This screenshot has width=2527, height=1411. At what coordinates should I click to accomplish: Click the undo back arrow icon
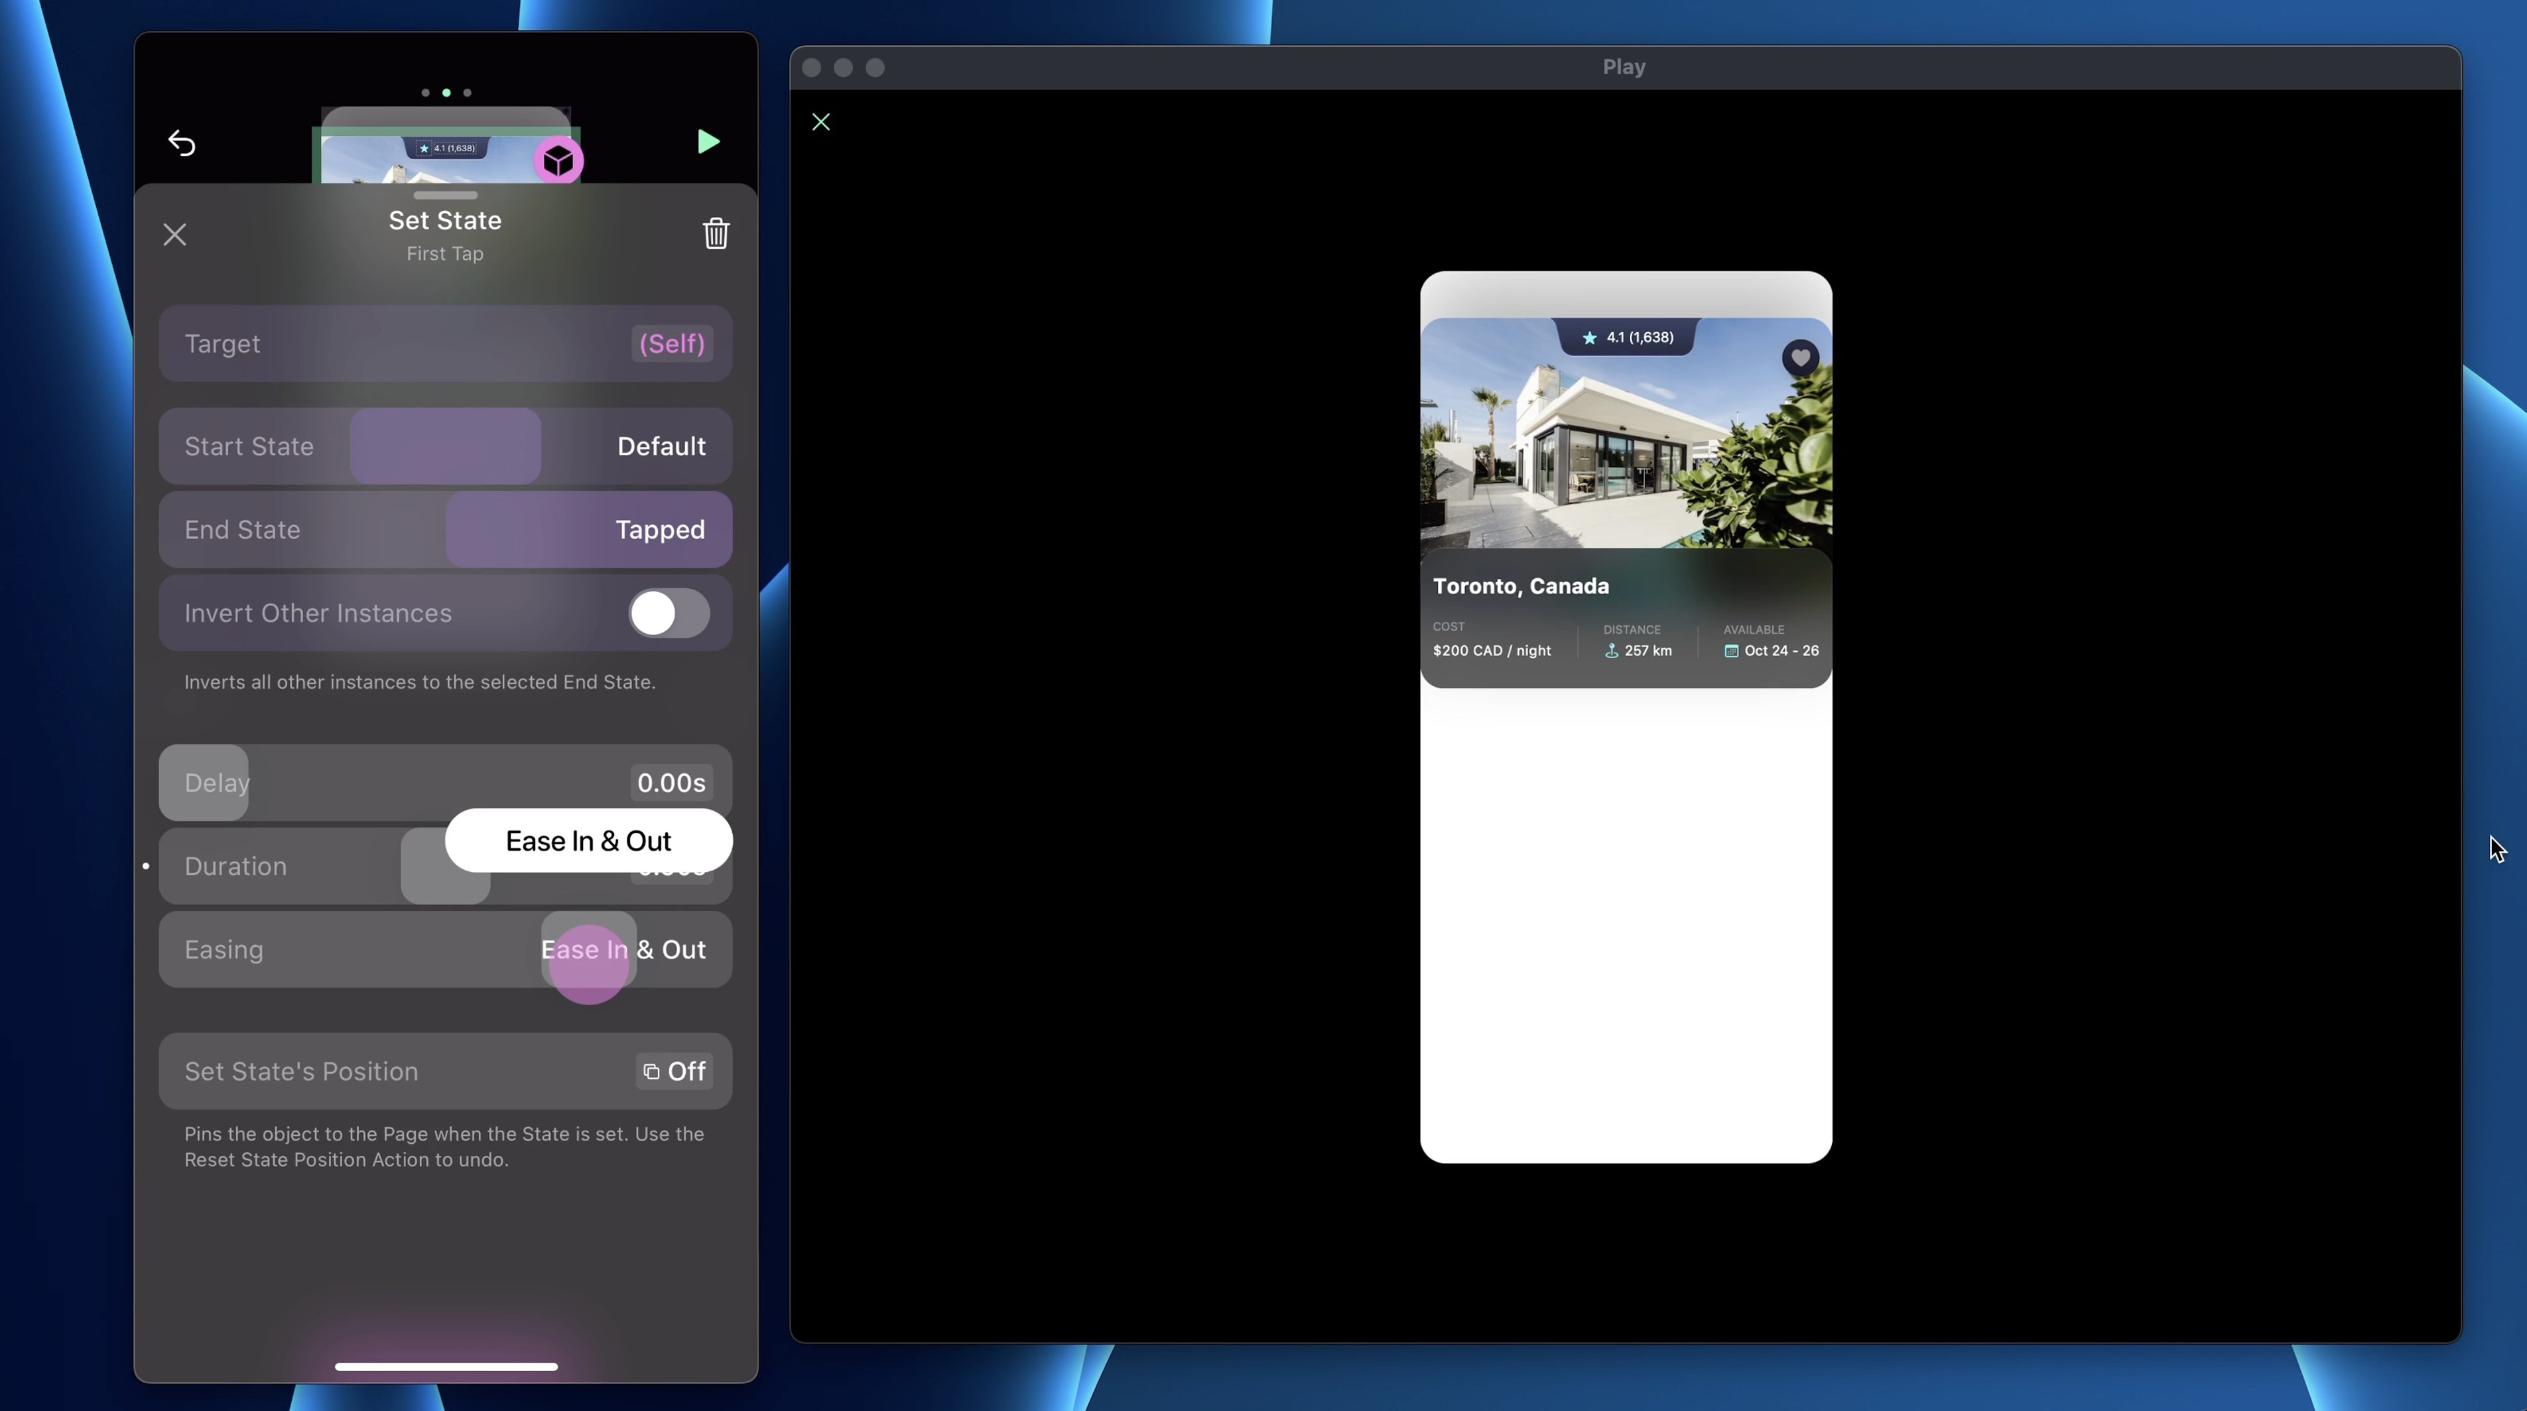pos(182,143)
